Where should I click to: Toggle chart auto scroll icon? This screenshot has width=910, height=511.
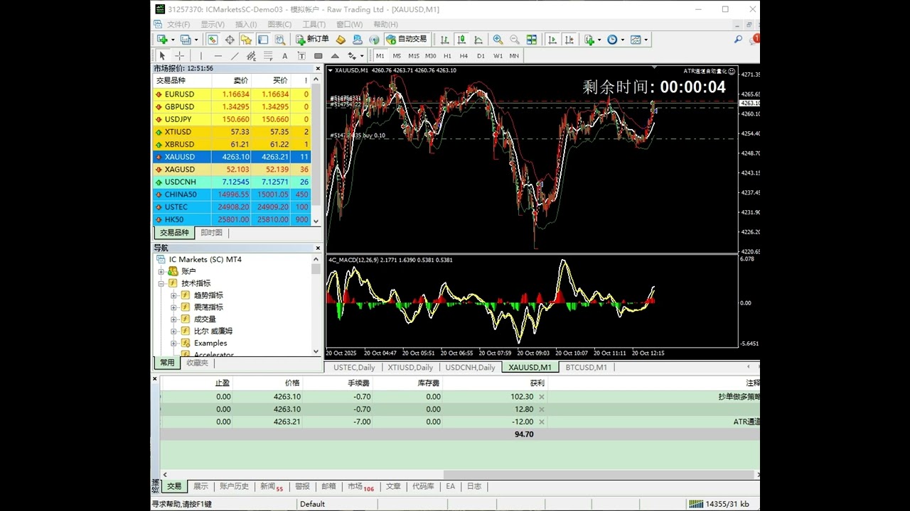coord(552,40)
